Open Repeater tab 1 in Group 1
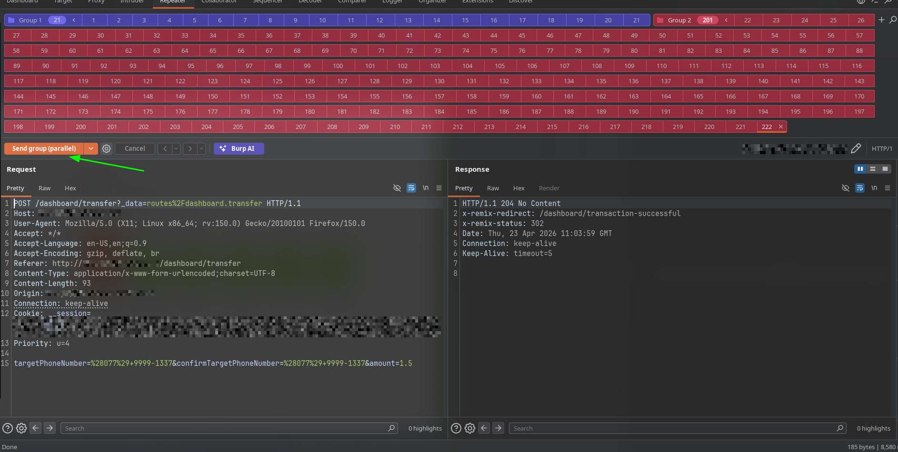898x452 pixels. tap(93, 20)
